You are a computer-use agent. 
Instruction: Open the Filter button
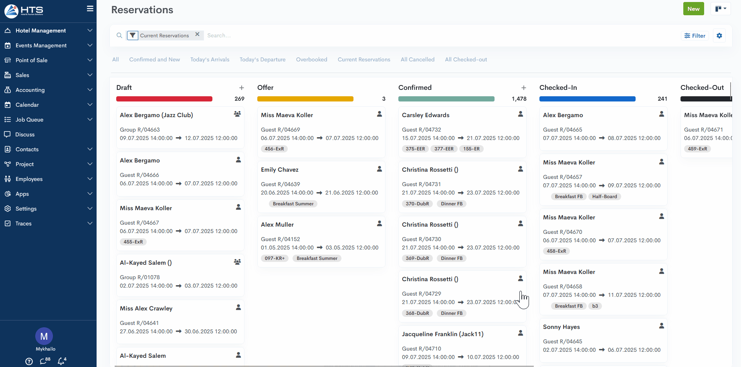(x=695, y=36)
